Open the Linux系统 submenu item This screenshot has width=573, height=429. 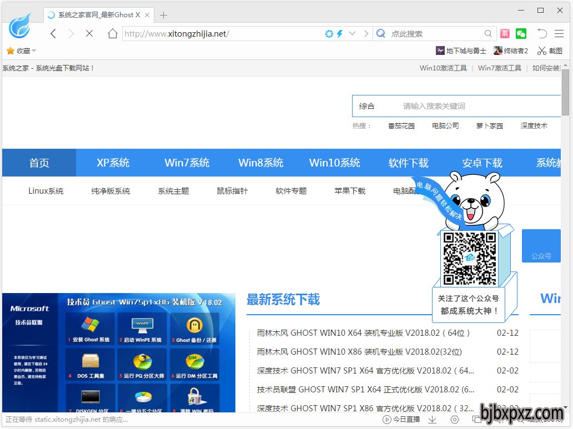(x=46, y=191)
